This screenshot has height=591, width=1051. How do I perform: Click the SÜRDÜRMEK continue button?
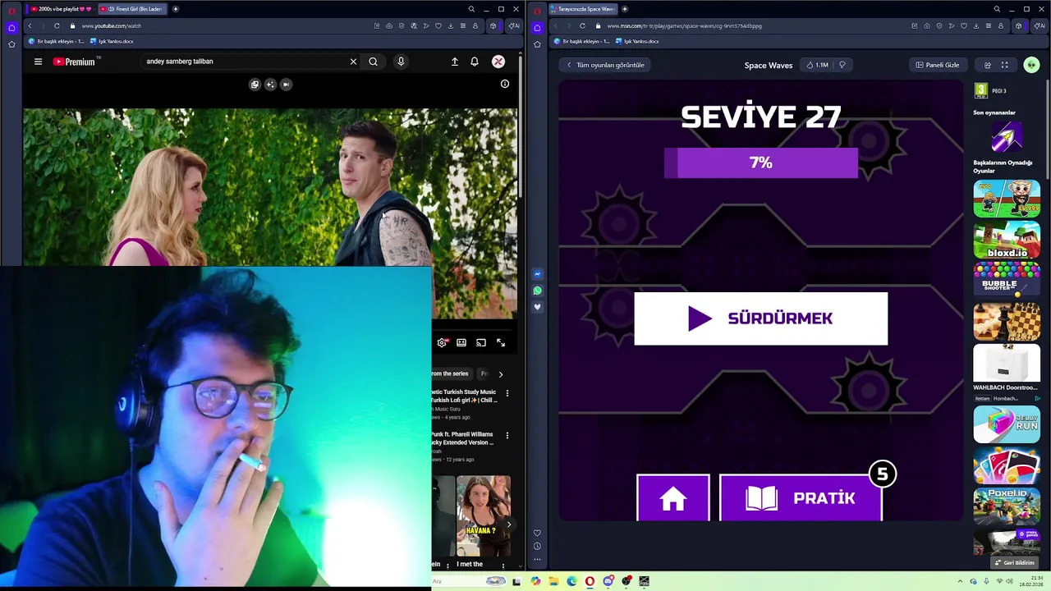760,318
